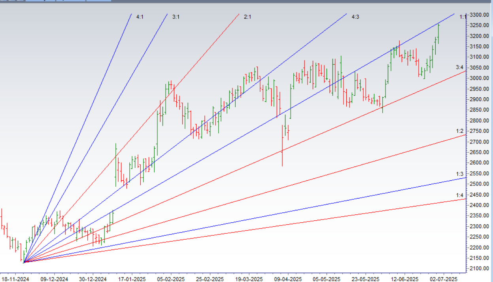Click the 18-11-2024 date axis label

point(16,278)
